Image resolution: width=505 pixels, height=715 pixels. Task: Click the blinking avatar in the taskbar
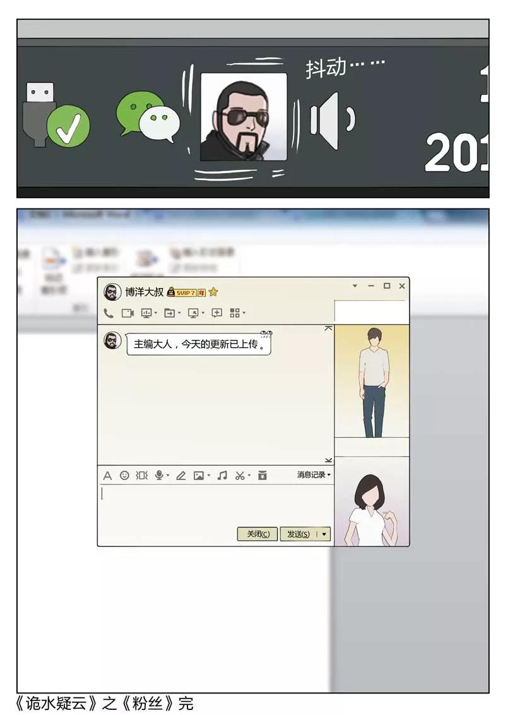click(x=243, y=117)
